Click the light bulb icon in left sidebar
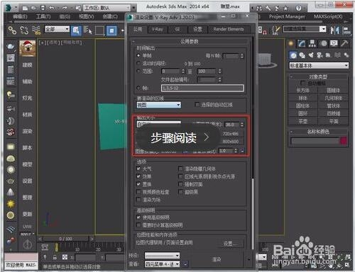The width and height of the screenshot is (355, 272). (11, 95)
